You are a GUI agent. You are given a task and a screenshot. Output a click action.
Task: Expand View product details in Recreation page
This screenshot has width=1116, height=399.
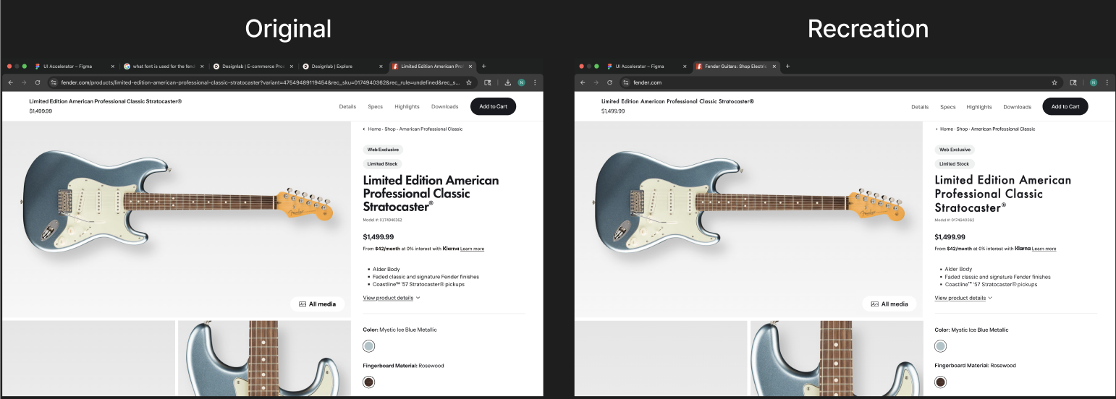[x=963, y=298]
